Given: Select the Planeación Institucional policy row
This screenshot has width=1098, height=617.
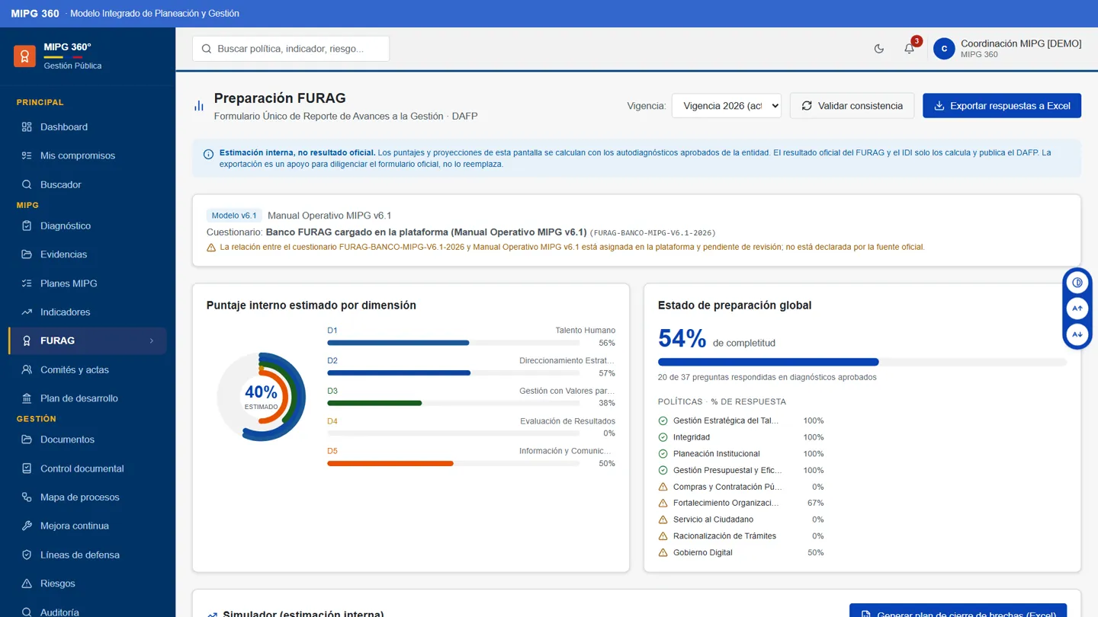Looking at the screenshot, I should 741,454.
